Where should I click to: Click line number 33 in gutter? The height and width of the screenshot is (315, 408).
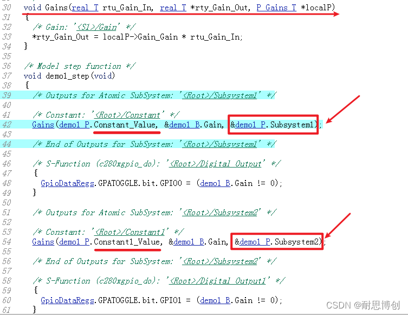coord(7,37)
